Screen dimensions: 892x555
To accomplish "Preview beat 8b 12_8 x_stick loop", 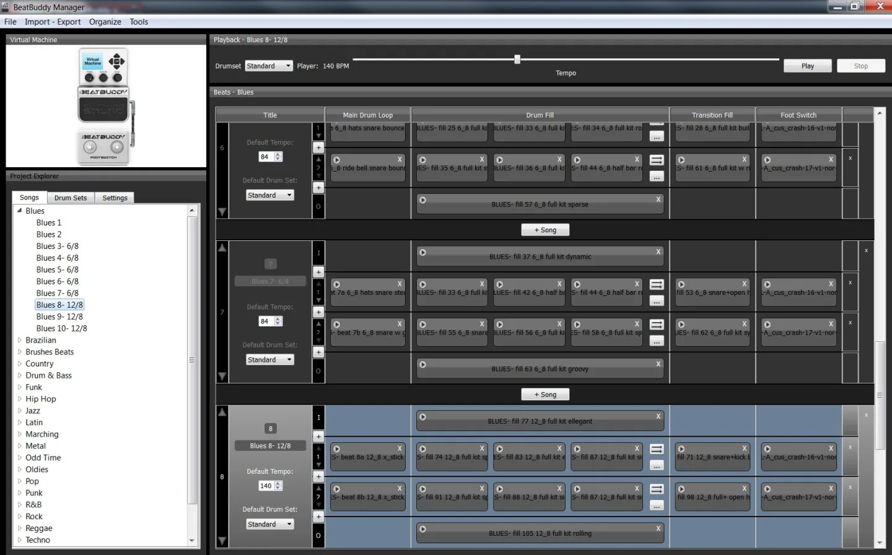I will [337, 489].
